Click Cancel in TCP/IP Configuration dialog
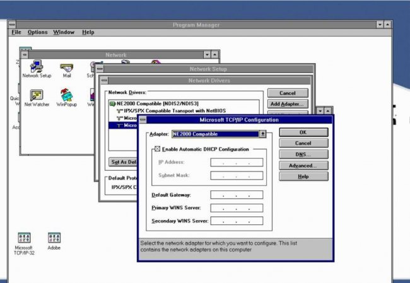 (303, 143)
